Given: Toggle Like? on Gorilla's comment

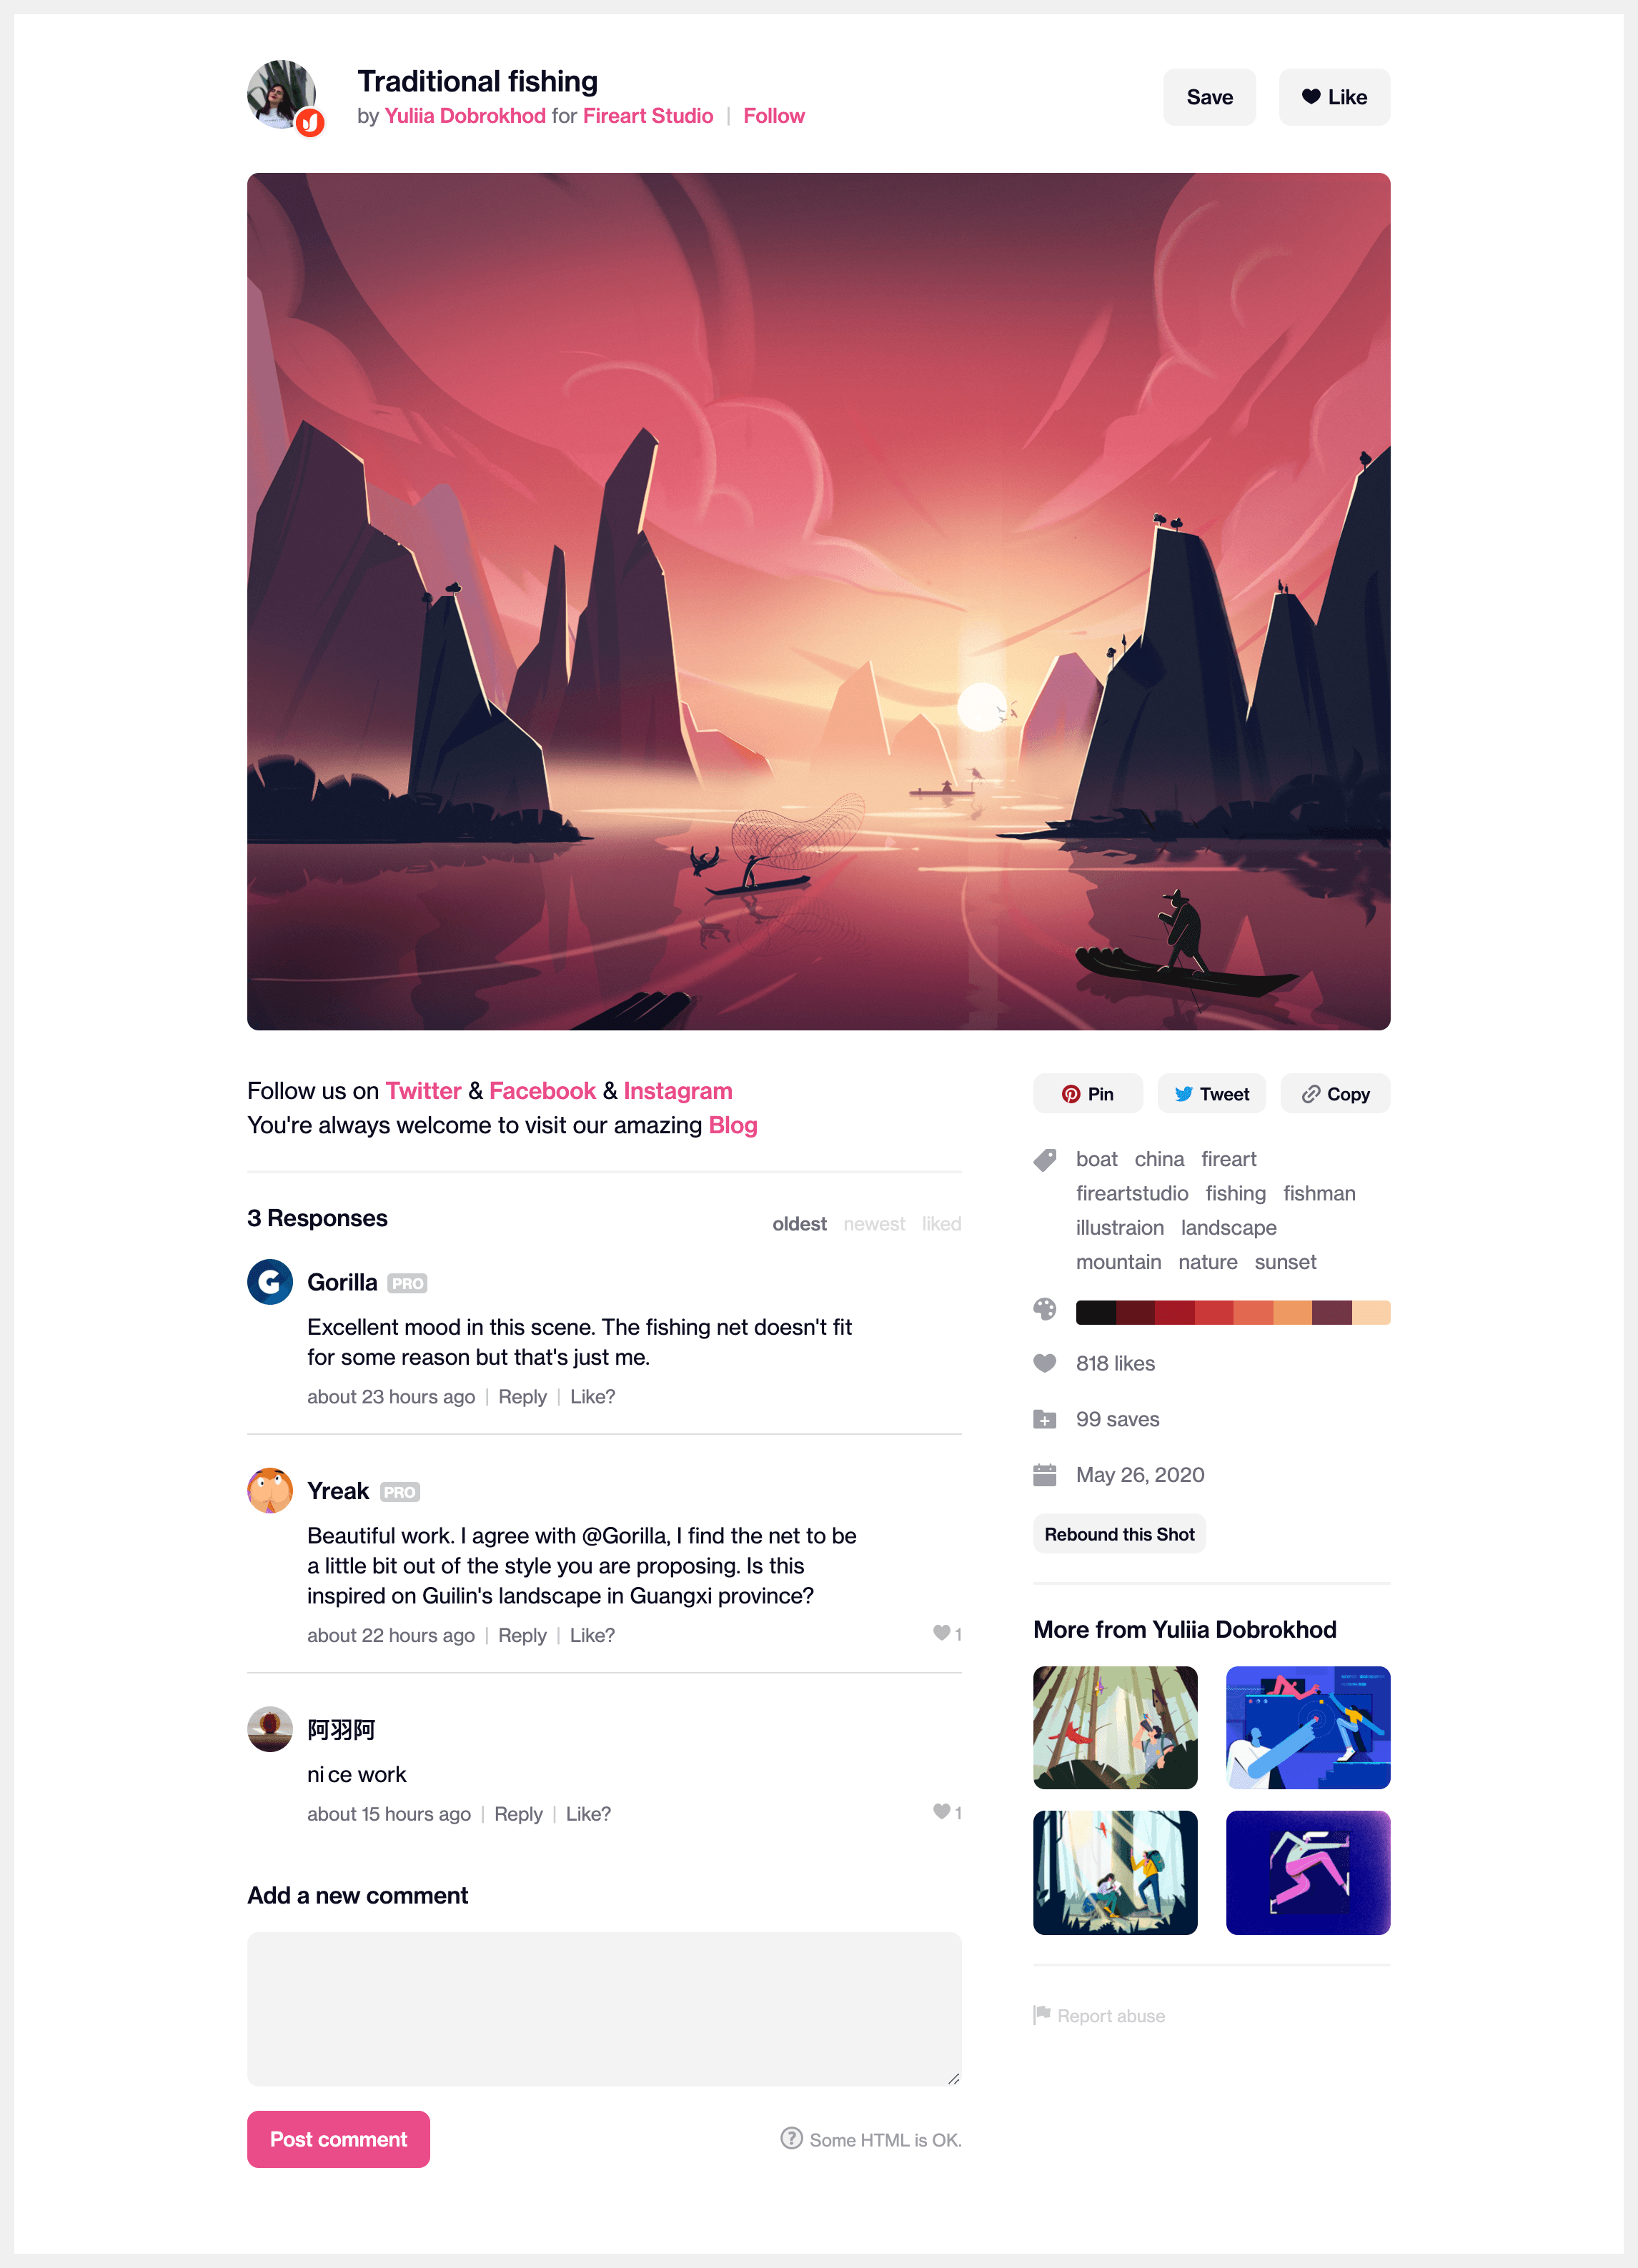Looking at the screenshot, I should tap(592, 1397).
